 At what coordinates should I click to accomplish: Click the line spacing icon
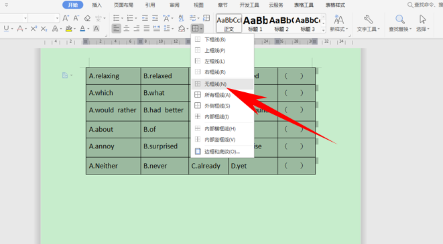coord(167,29)
